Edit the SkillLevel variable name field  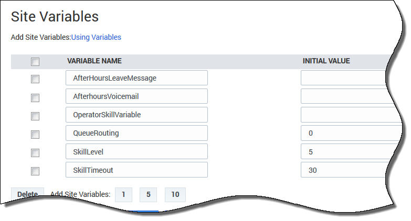pos(136,151)
